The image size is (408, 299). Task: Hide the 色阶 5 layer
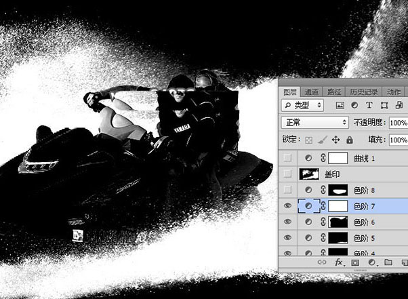287,237
